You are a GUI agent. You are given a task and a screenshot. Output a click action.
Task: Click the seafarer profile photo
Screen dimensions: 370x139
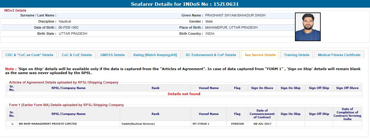pyautogui.click(x=308, y=27)
